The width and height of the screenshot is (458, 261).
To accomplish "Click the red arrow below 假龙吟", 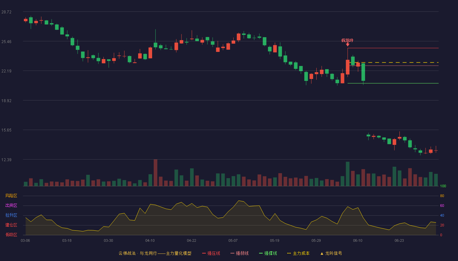I will pyautogui.click(x=347, y=44).
